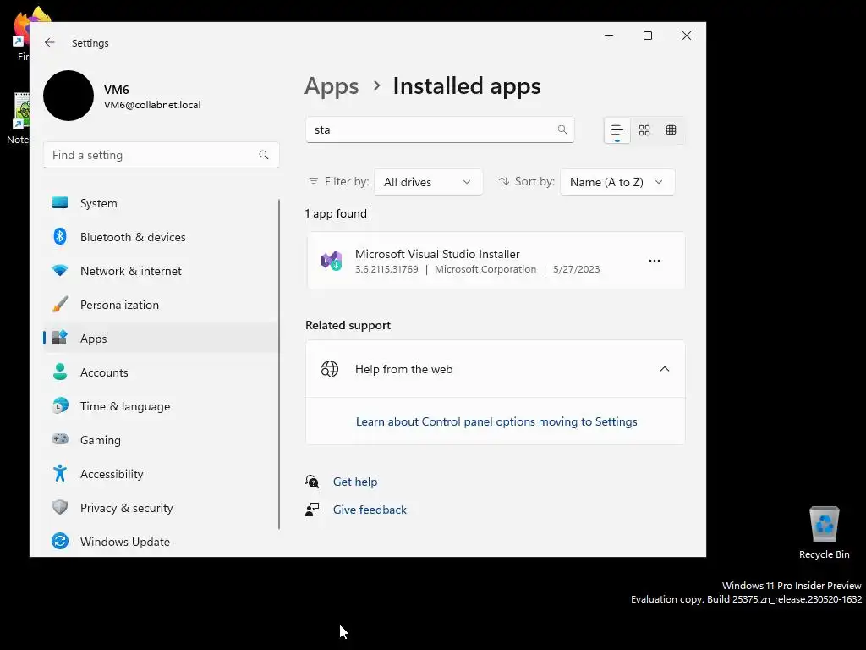
Task: Open Bluetooth & devices settings
Action: click(x=160, y=237)
